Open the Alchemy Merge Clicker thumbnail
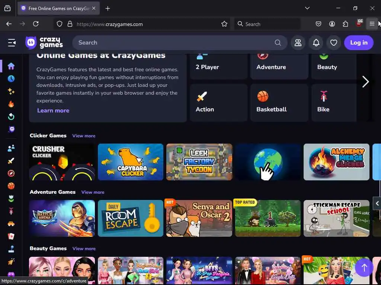Viewport: 381px width, 285px height. [336, 162]
